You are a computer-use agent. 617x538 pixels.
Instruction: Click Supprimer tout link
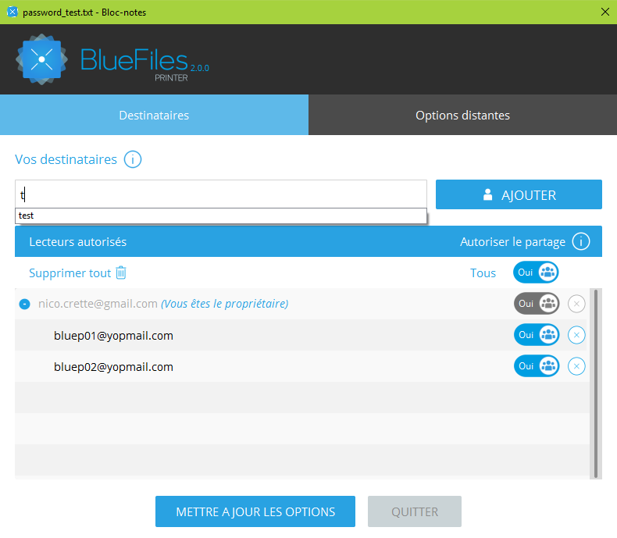(70, 273)
